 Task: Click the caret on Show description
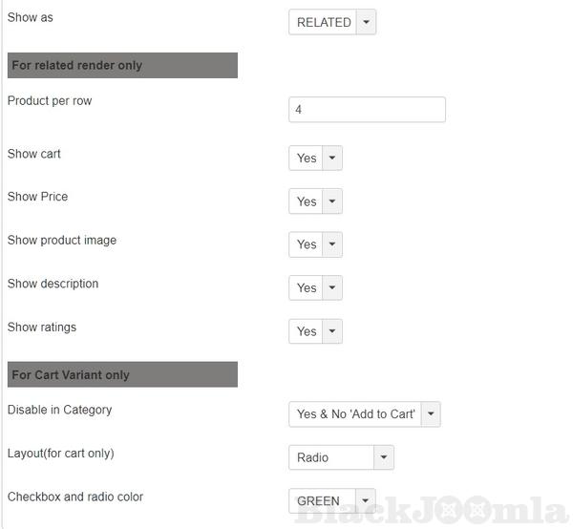[x=332, y=287]
